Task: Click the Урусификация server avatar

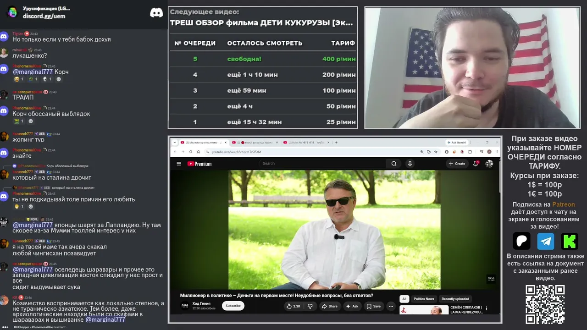Action: tap(12, 12)
